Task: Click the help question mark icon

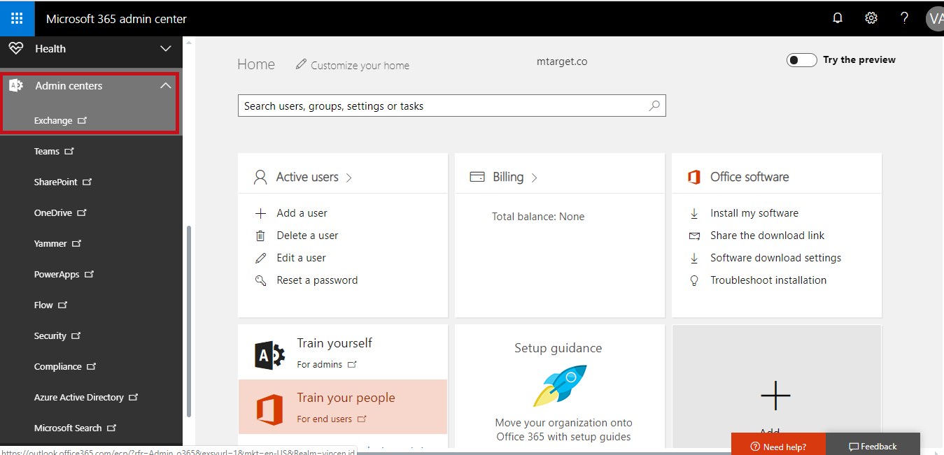Action: (x=905, y=18)
